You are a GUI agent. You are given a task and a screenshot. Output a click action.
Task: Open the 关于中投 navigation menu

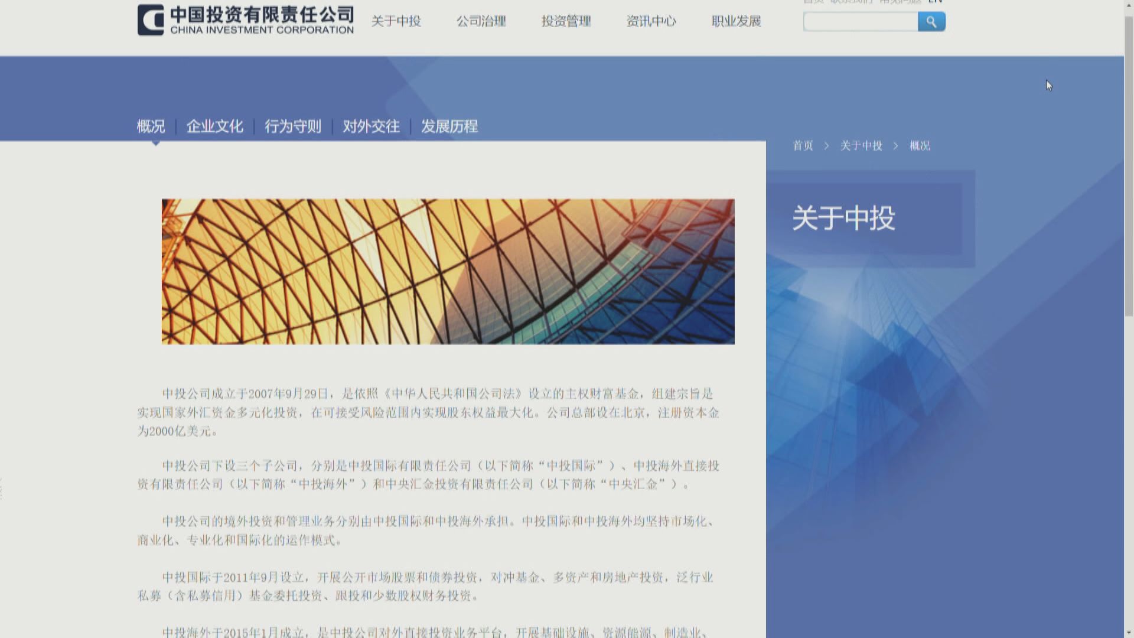pos(396,21)
